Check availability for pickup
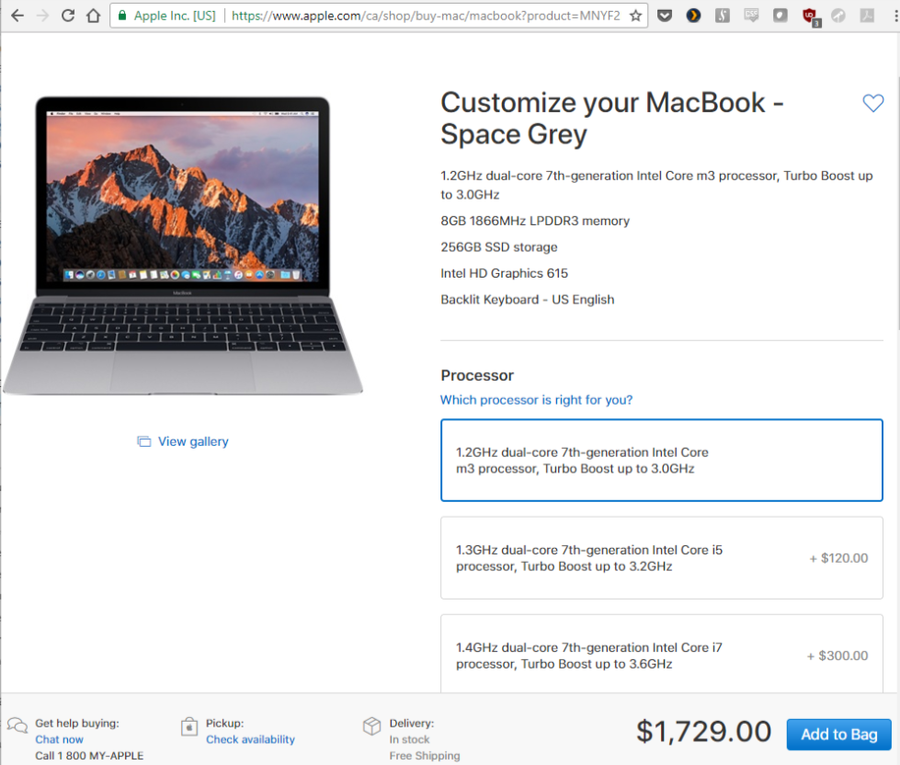Screen dimensions: 900x765 pos(250,739)
